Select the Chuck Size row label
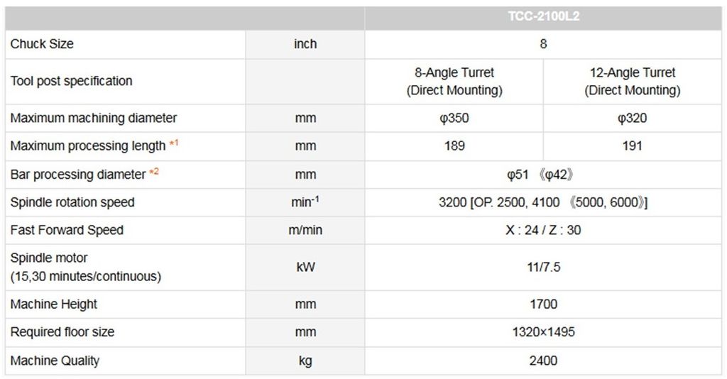 pos(42,44)
